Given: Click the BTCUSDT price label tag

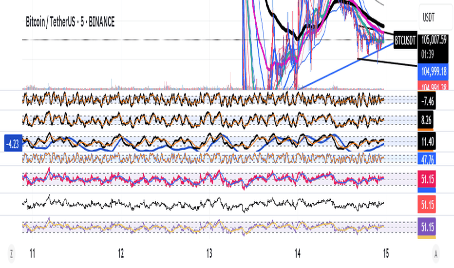Looking at the screenshot, I should coord(405,40).
